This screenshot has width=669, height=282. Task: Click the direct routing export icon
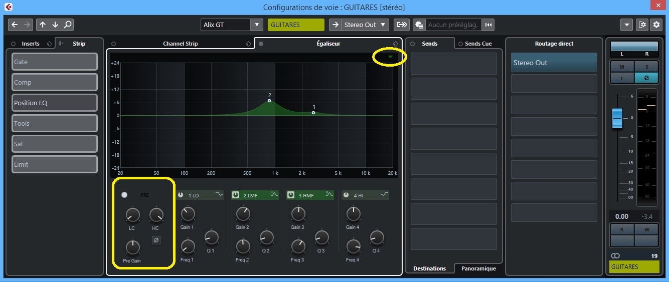click(402, 25)
